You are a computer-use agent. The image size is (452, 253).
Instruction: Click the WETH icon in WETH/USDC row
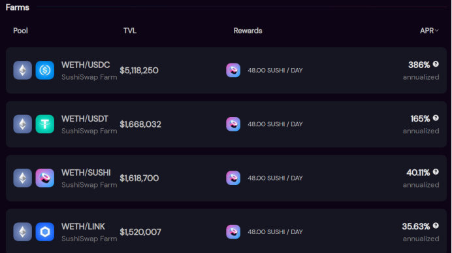click(22, 70)
